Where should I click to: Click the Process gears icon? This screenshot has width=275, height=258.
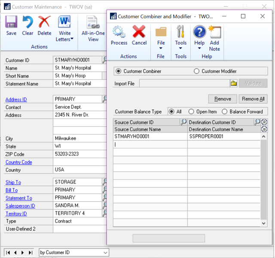click(x=119, y=32)
